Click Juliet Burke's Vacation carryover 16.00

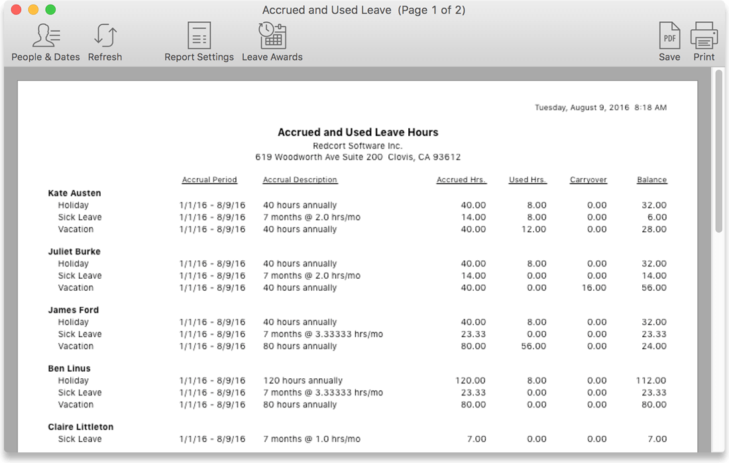594,288
